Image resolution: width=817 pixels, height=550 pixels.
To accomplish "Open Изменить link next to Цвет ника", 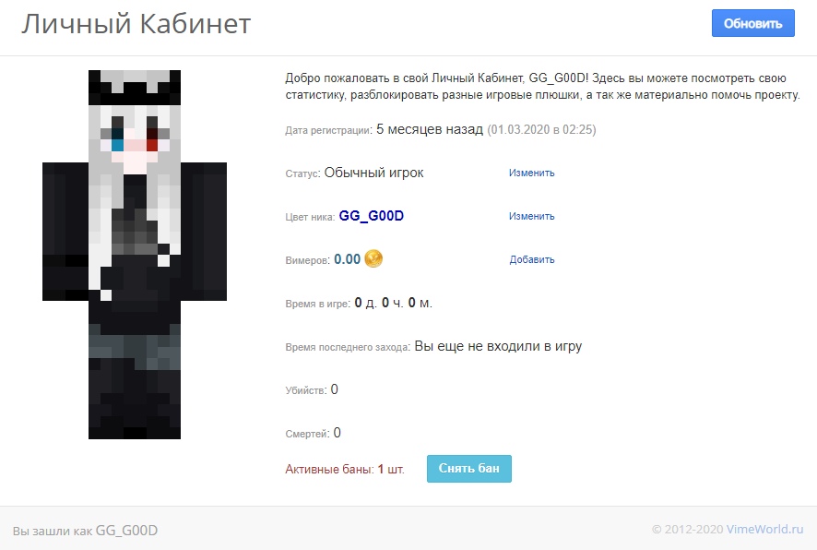I will pos(531,216).
